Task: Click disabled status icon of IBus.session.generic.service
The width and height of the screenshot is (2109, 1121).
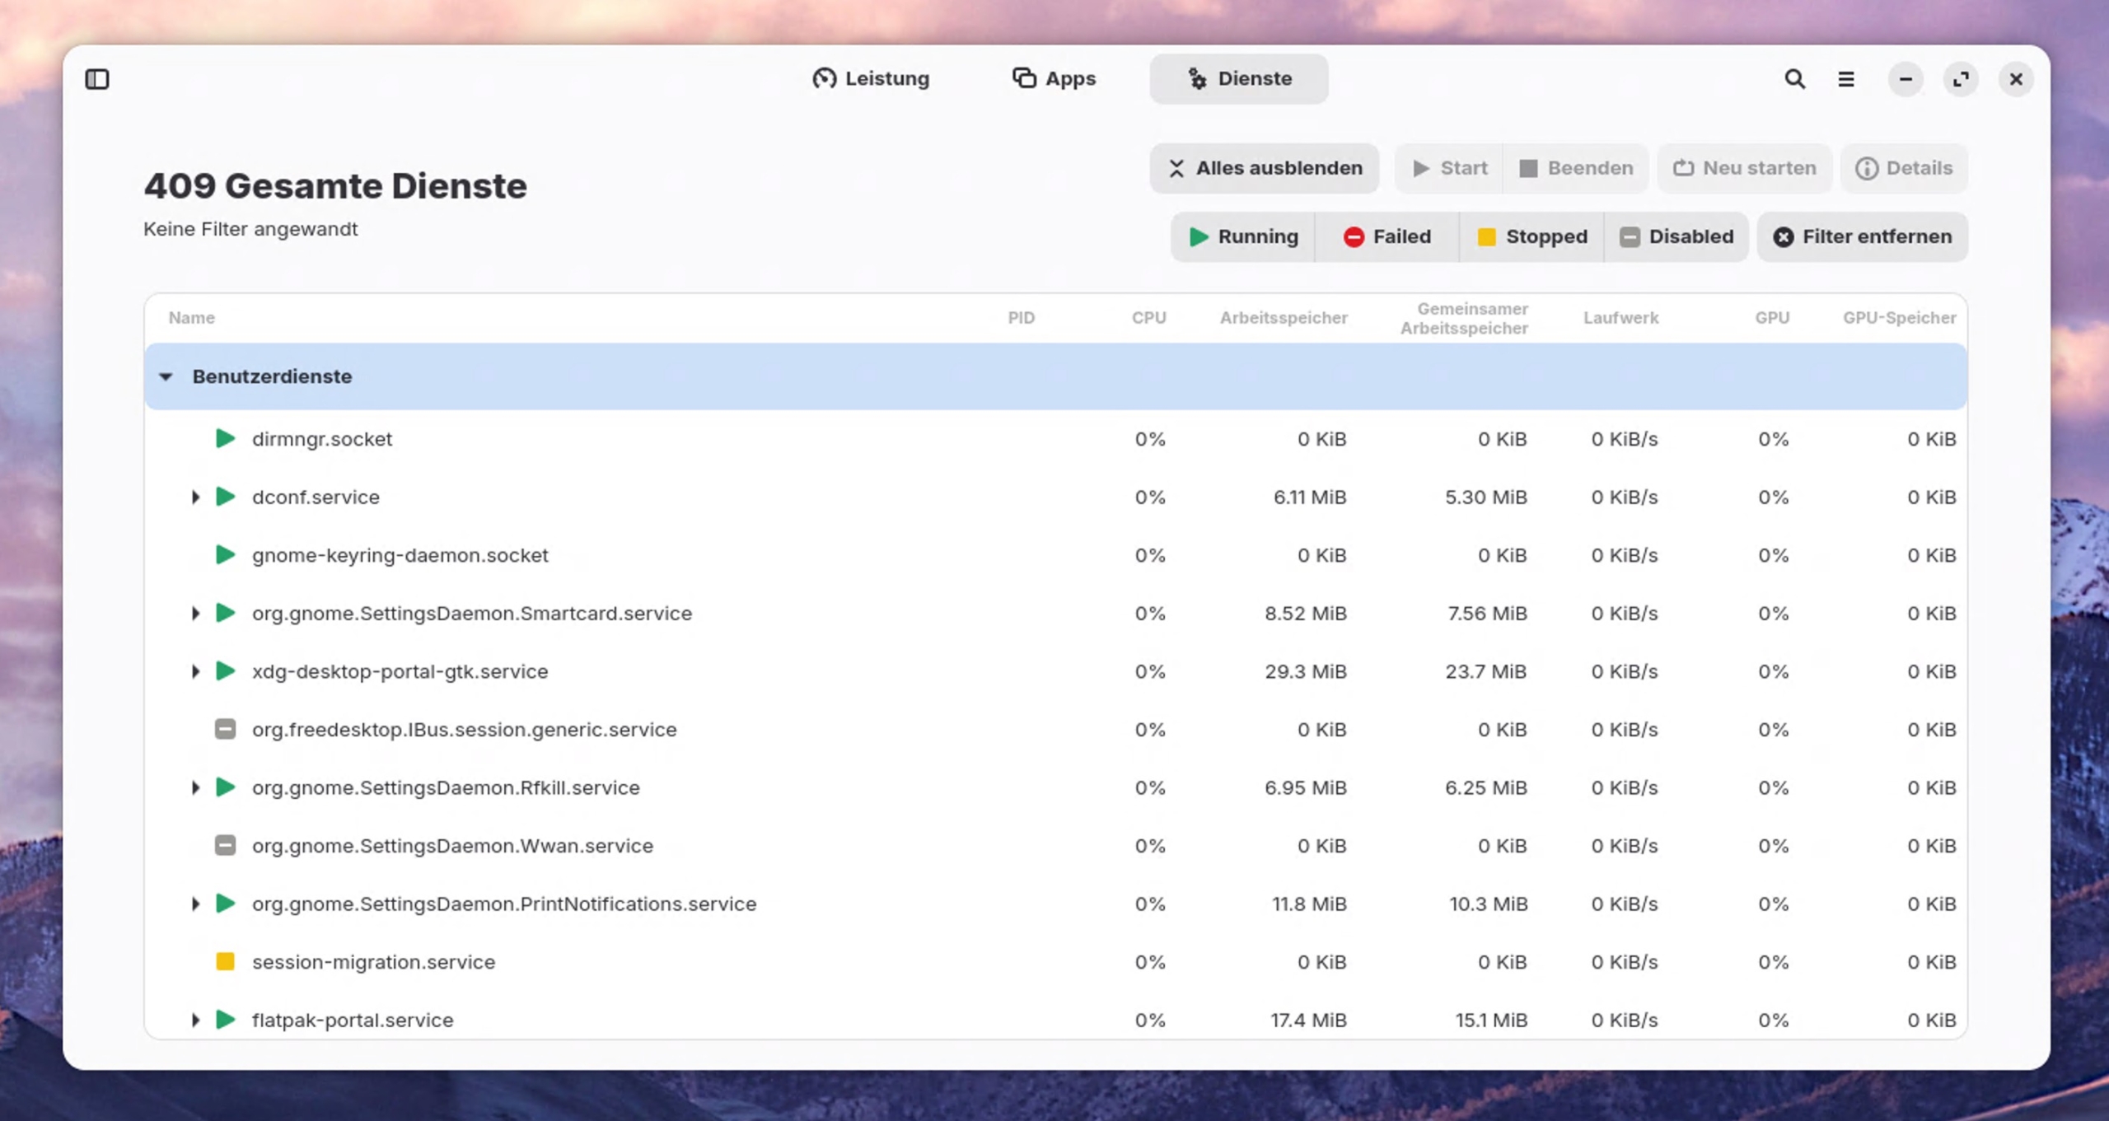Action: (x=225, y=729)
